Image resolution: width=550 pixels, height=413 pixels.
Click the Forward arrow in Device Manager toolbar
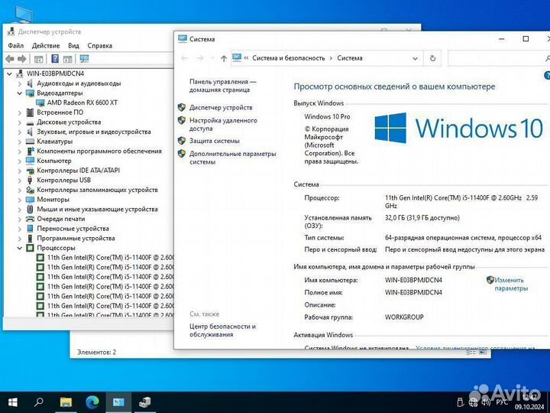pyautogui.click(x=21, y=59)
